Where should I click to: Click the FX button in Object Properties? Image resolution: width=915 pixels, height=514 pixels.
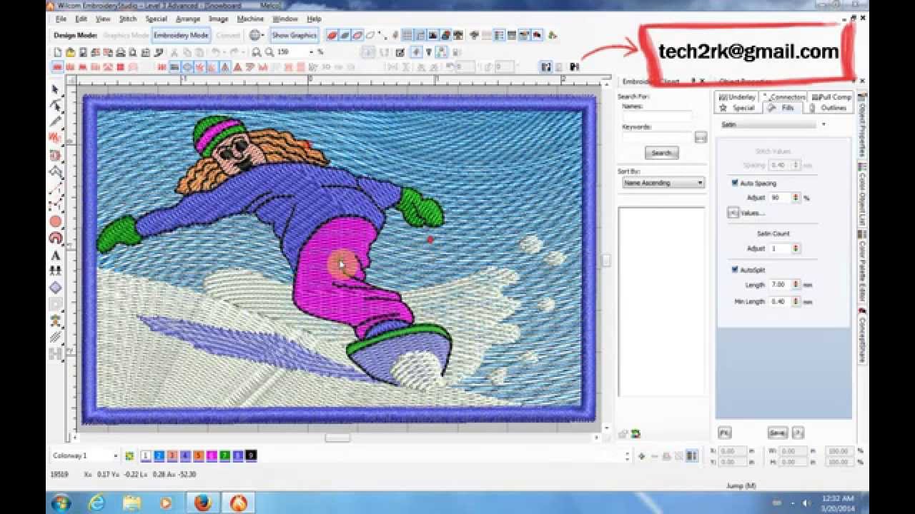click(x=723, y=433)
